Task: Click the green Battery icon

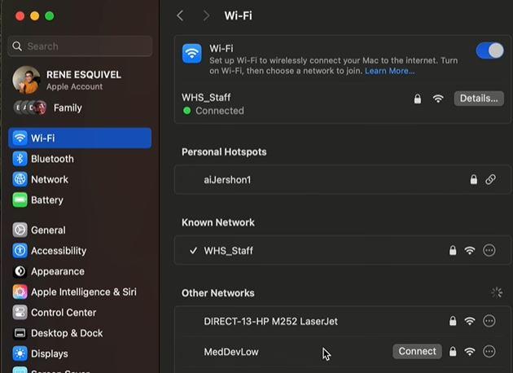Action: (x=20, y=200)
